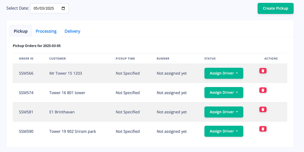Viewport: 304px width, 152px height.
Task: Click the Order ID column header
Action: coord(26,59)
